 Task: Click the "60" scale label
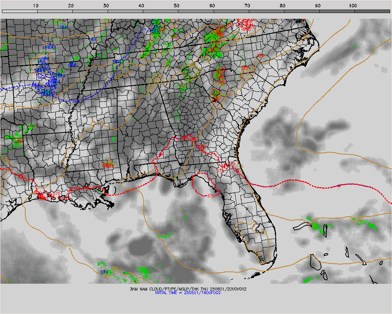coord(212,5)
